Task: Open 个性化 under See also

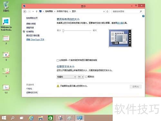Action: tap(29, 89)
